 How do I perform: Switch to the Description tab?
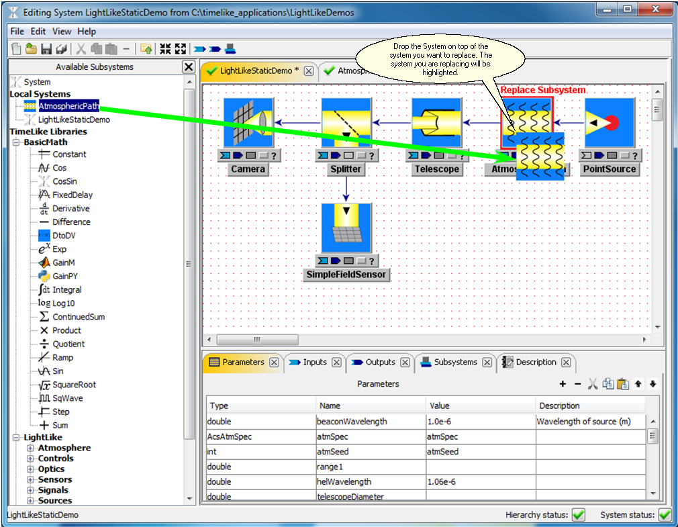(536, 363)
